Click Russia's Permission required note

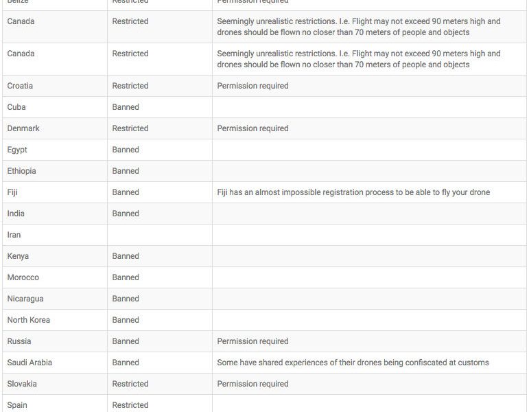(252, 341)
